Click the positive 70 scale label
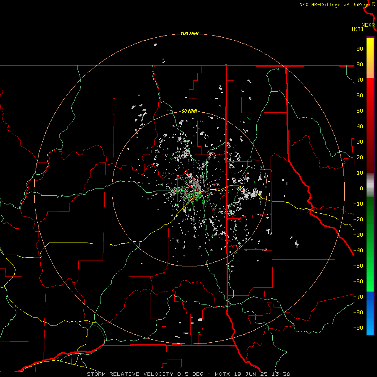The image size is (377, 377). point(360,80)
